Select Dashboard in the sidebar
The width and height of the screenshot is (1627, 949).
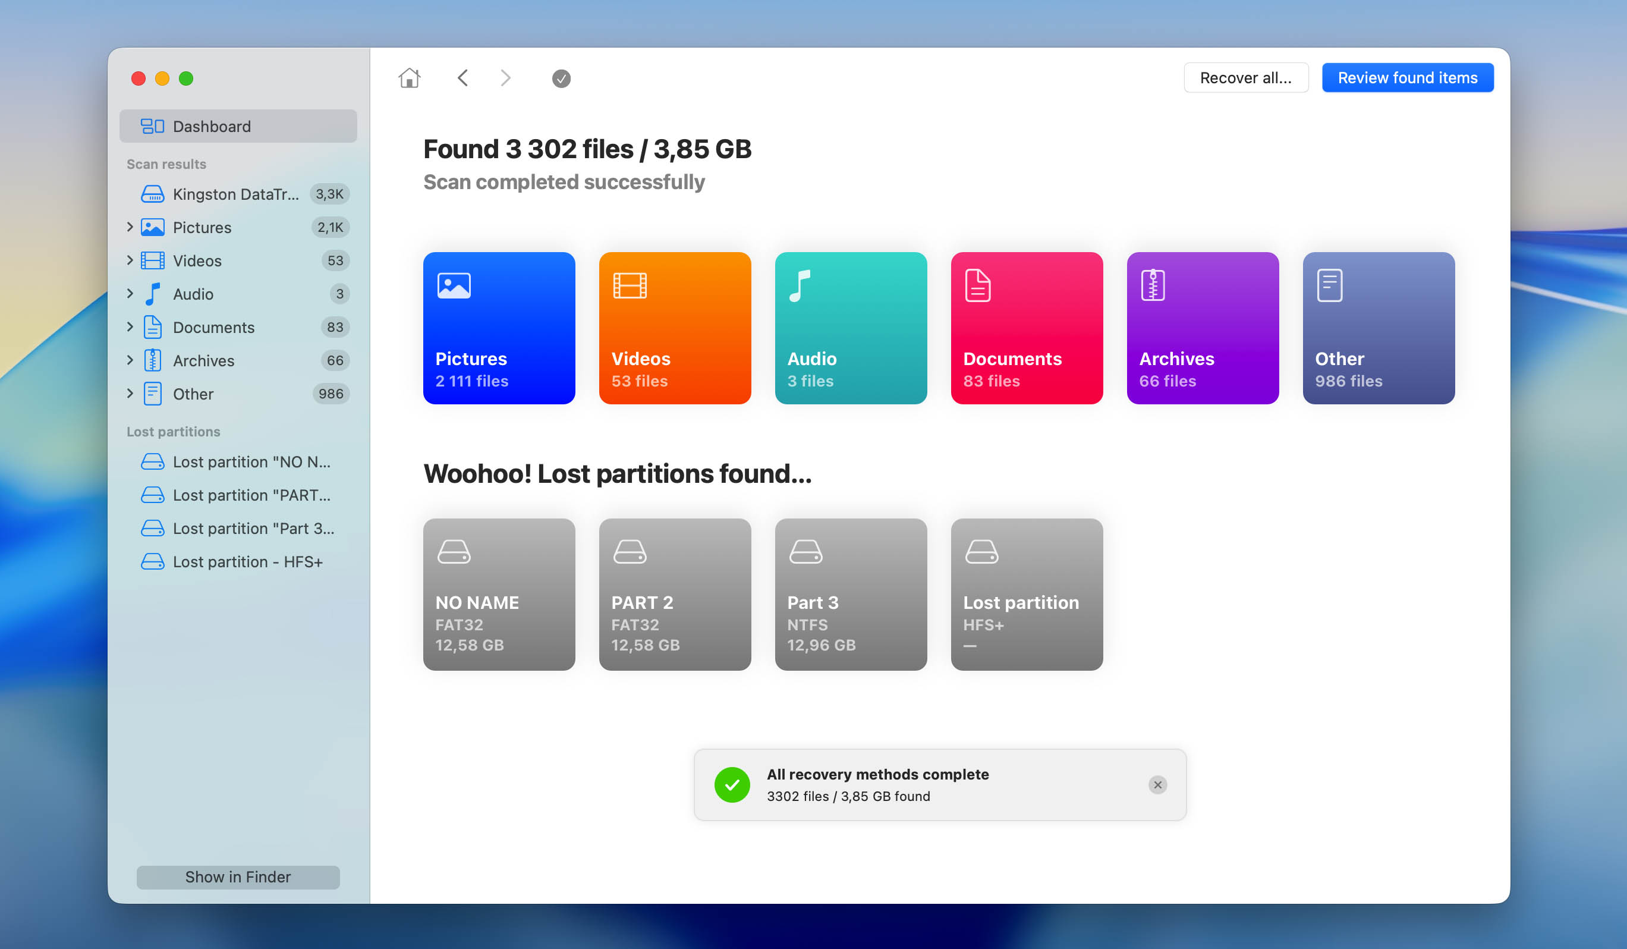click(x=238, y=126)
